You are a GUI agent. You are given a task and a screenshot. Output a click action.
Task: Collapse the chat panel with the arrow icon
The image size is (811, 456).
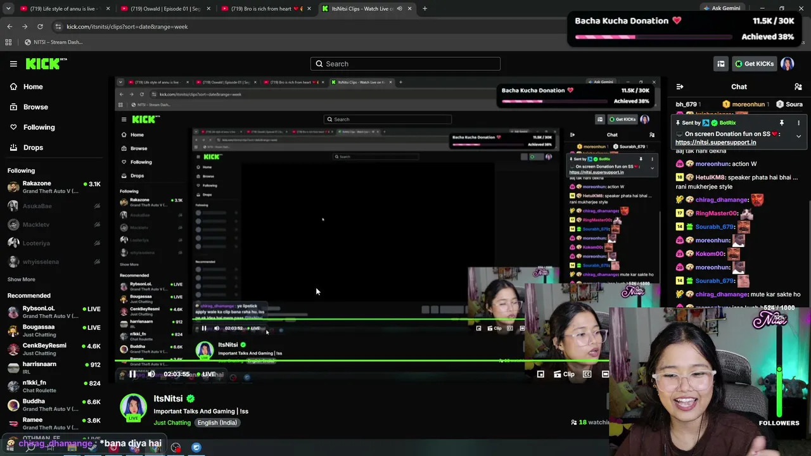coord(680,87)
